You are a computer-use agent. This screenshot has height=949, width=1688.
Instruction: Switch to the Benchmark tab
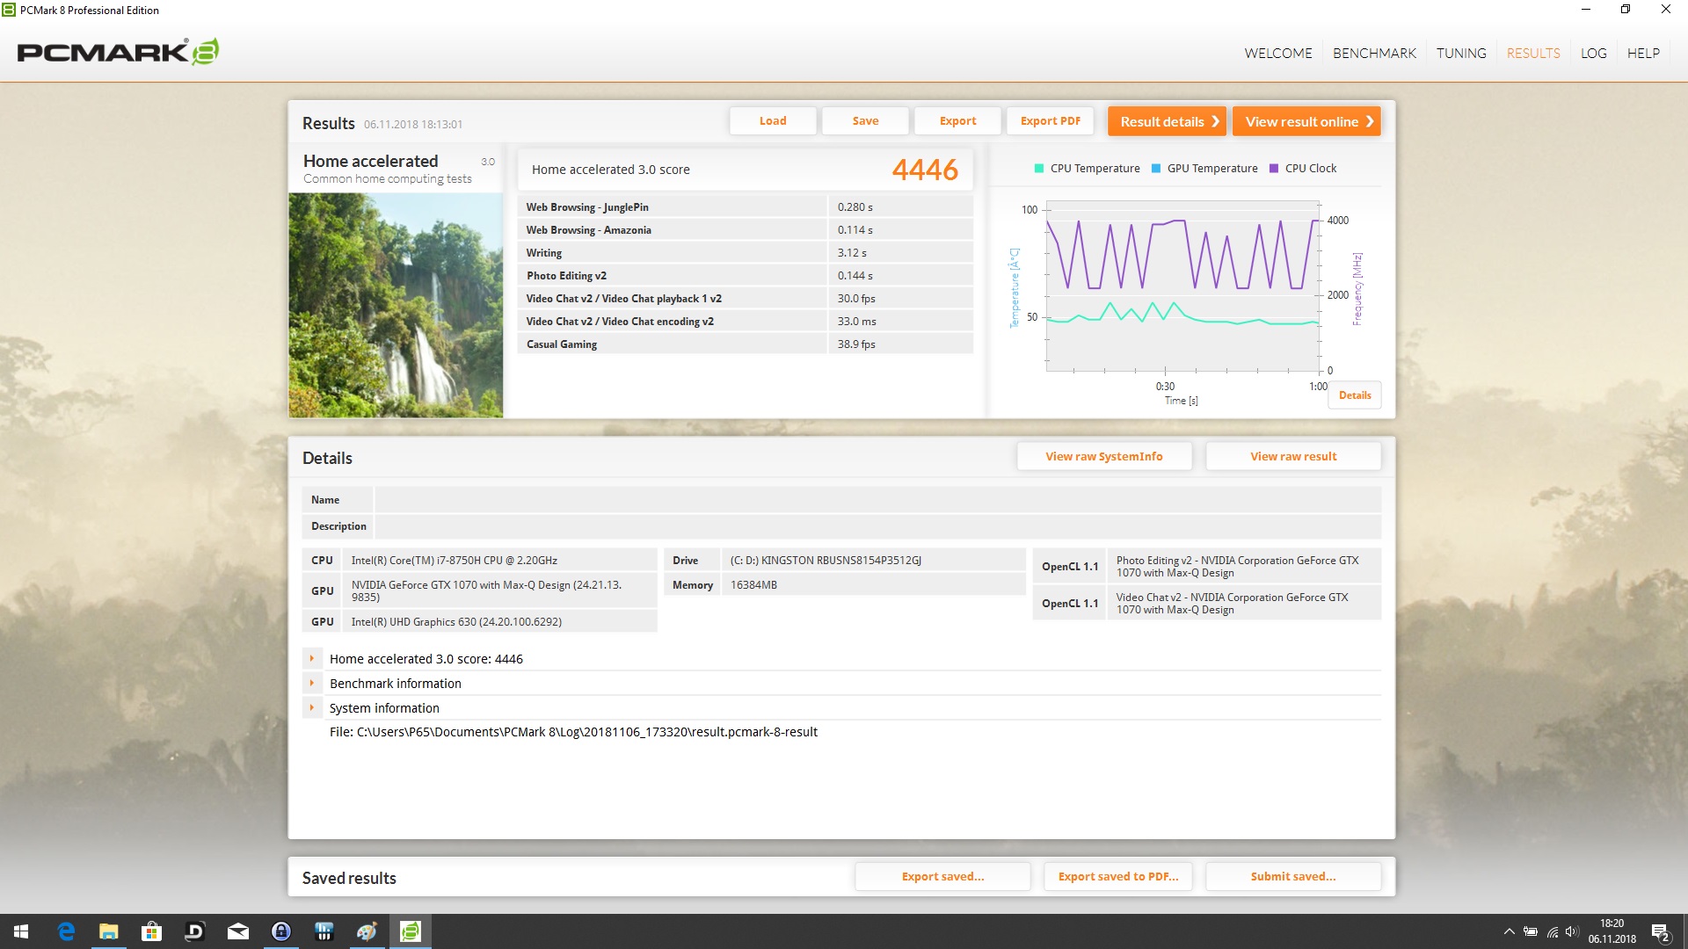pos(1374,53)
